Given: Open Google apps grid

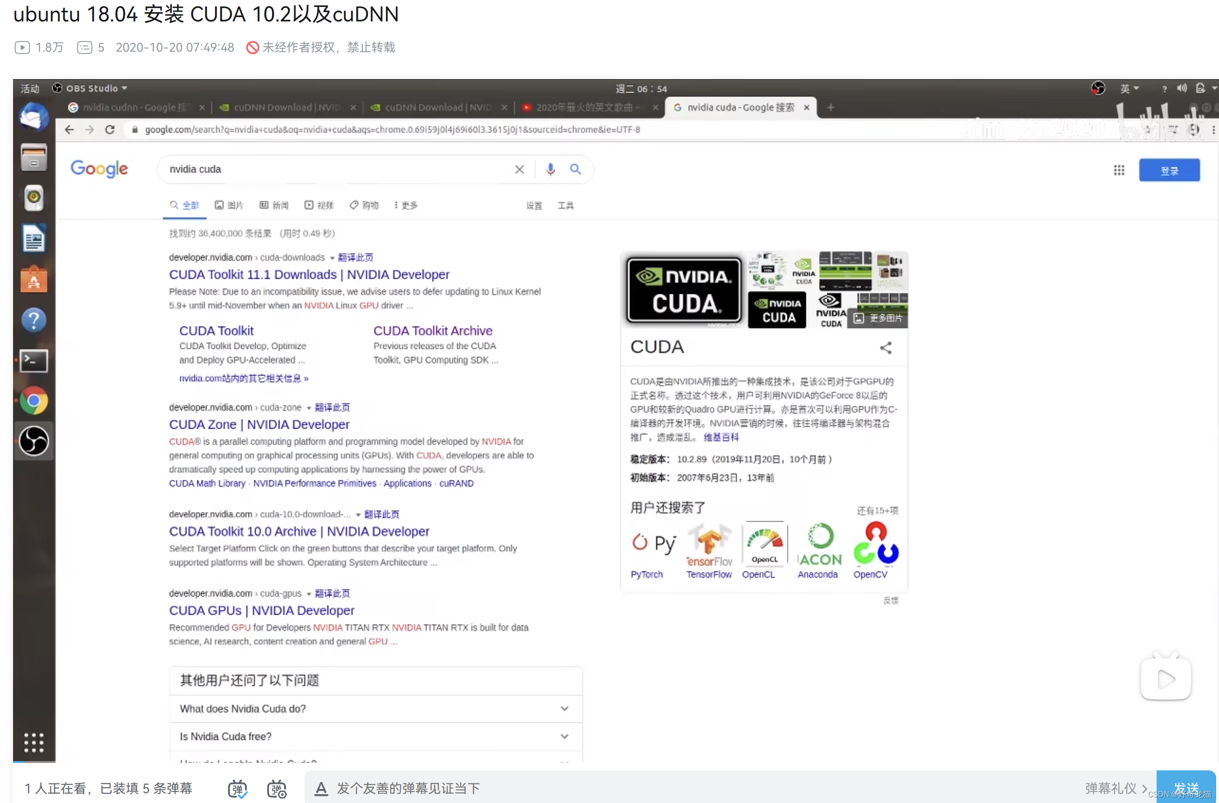Looking at the screenshot, I should (x=1119, y=170).
